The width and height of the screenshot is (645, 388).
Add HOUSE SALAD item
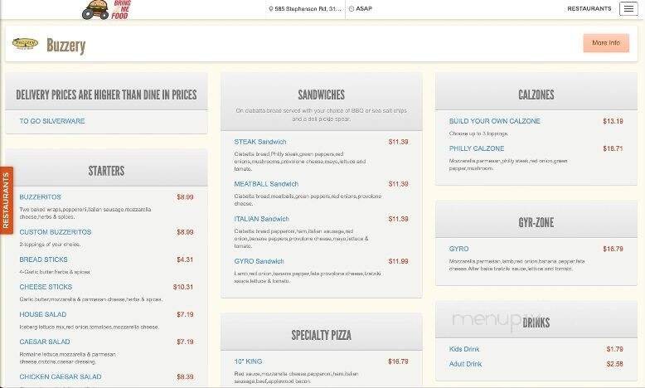(43, 314)
